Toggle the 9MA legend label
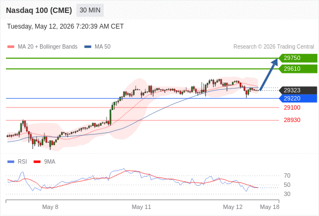 pyautogui.click(x=50, y=162)
